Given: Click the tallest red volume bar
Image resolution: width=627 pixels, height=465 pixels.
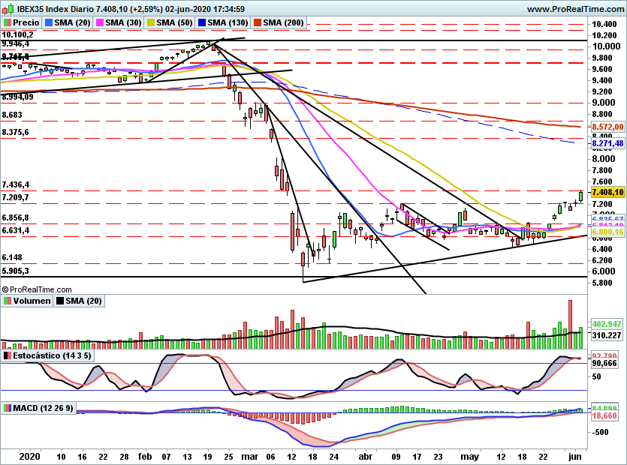Looking at the screenshot, I should (x=570, y=324).
